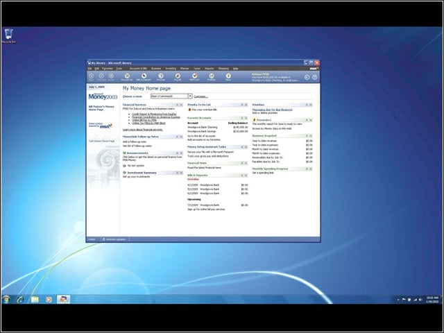Screen dimensions: 444x333
Task: Collapse the Priorities section
Action: [307, 105]
